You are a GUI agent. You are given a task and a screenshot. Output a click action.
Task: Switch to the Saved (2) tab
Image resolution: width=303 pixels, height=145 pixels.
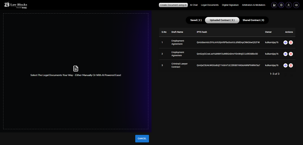(x=196, y=20)
